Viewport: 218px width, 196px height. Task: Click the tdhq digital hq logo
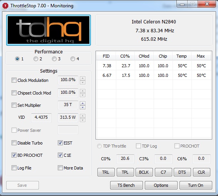coord(49,30)
